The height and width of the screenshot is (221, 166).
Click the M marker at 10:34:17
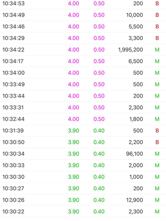click(x=157, y=61)
